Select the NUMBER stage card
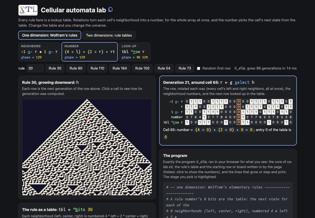Viewport: 315px width, 218px height. 90,52
